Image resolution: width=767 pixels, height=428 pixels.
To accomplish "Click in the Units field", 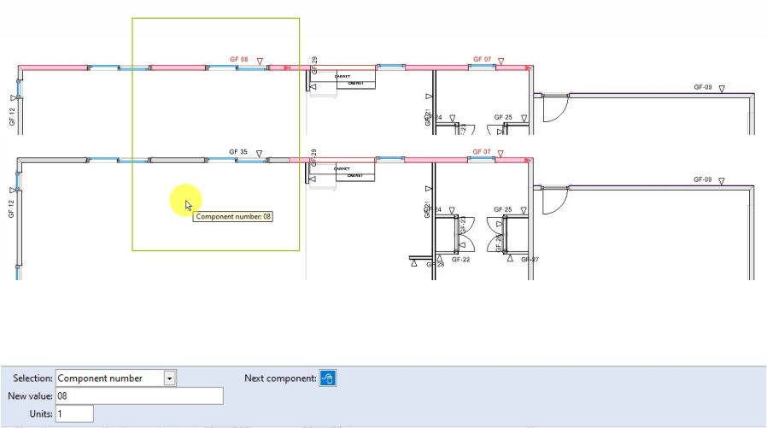I will [74, 413].
